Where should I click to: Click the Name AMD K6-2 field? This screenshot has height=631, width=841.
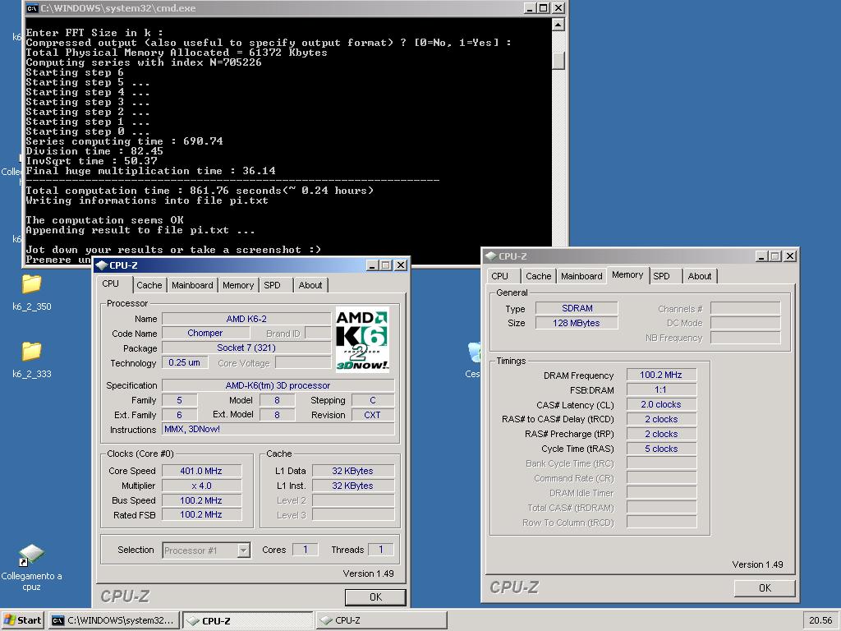click(x=246, y=319)
